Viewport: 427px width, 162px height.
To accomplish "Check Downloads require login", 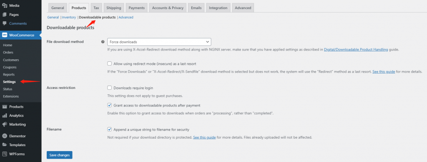I will coord(110,88).
